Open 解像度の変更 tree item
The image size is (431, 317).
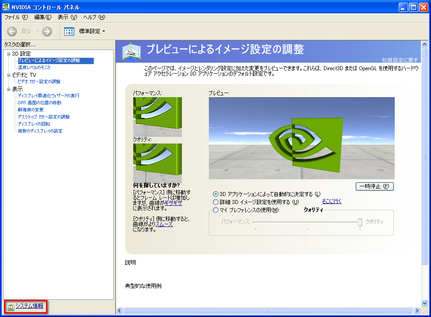point(31,110)
